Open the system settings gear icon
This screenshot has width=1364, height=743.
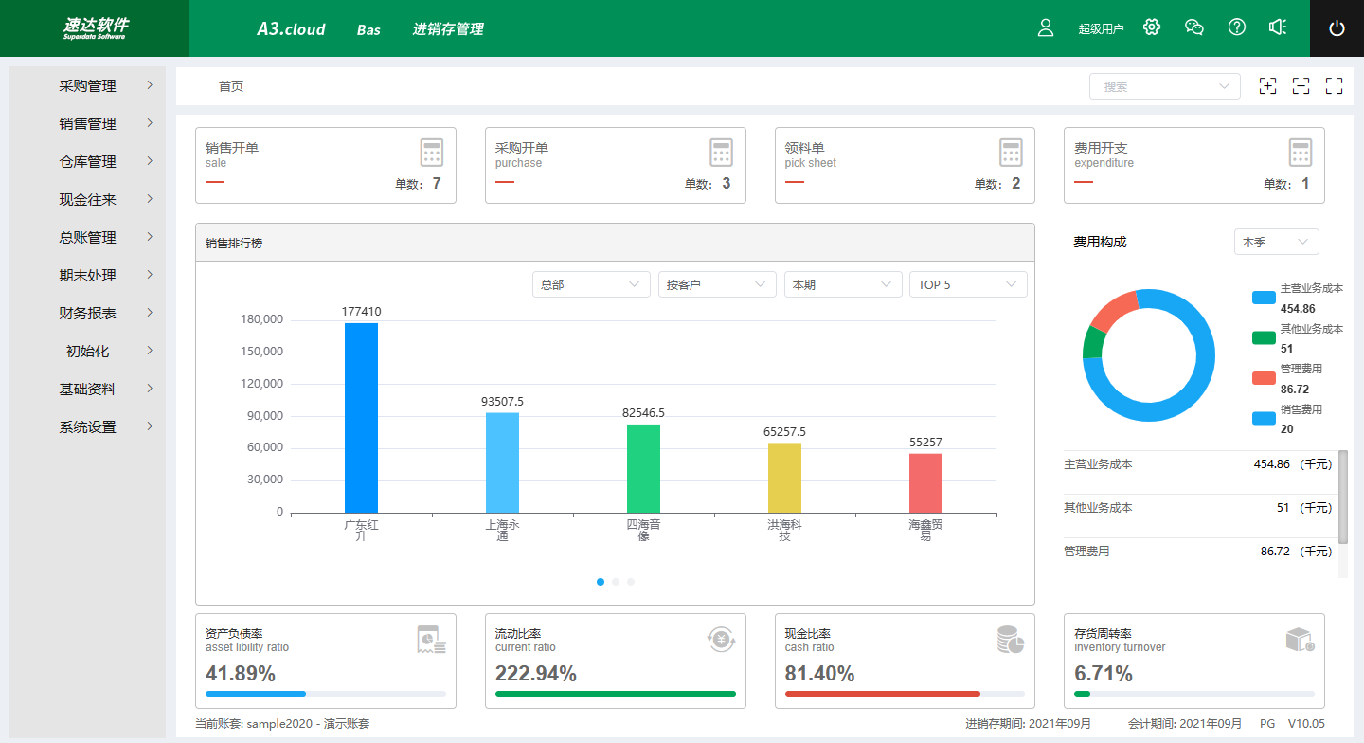tap(1151, 27)
